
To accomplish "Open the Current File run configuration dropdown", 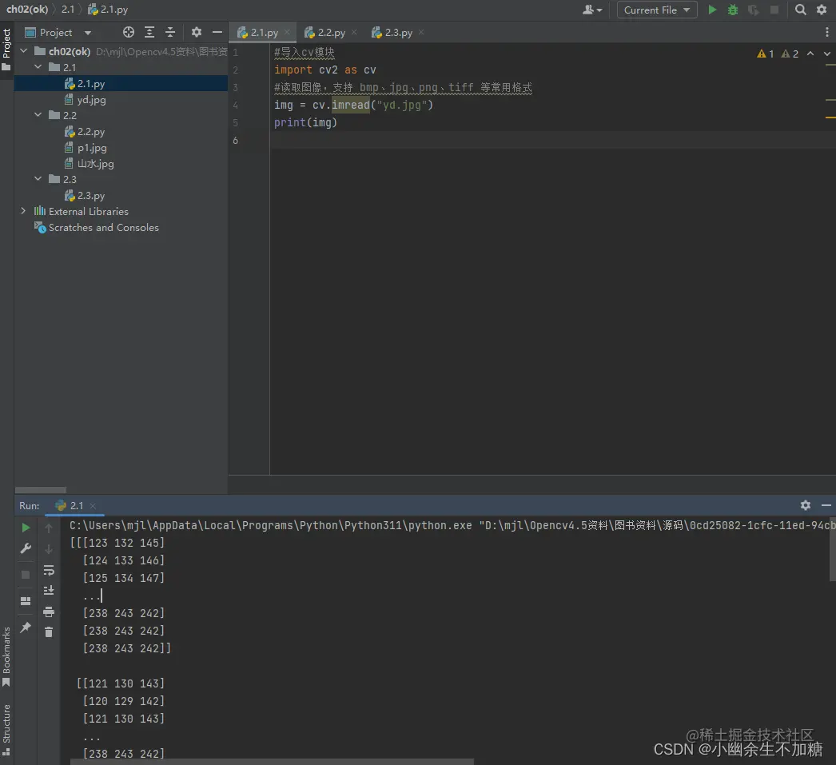I will click(657, 10).
